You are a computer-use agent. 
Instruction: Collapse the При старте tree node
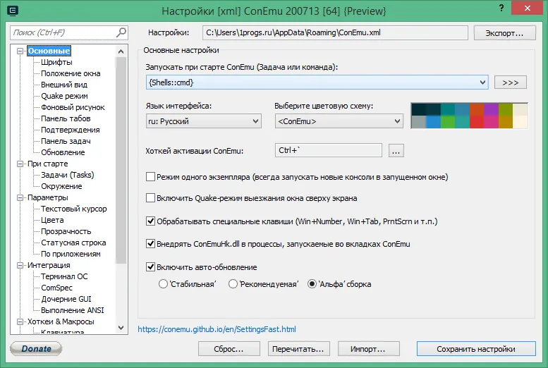click(20, 164)
